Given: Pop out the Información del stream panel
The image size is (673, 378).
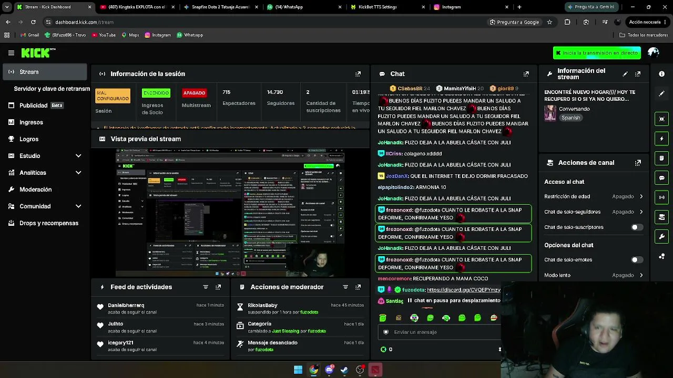Looking at the screenshot, I should click(x=638, y=74).
